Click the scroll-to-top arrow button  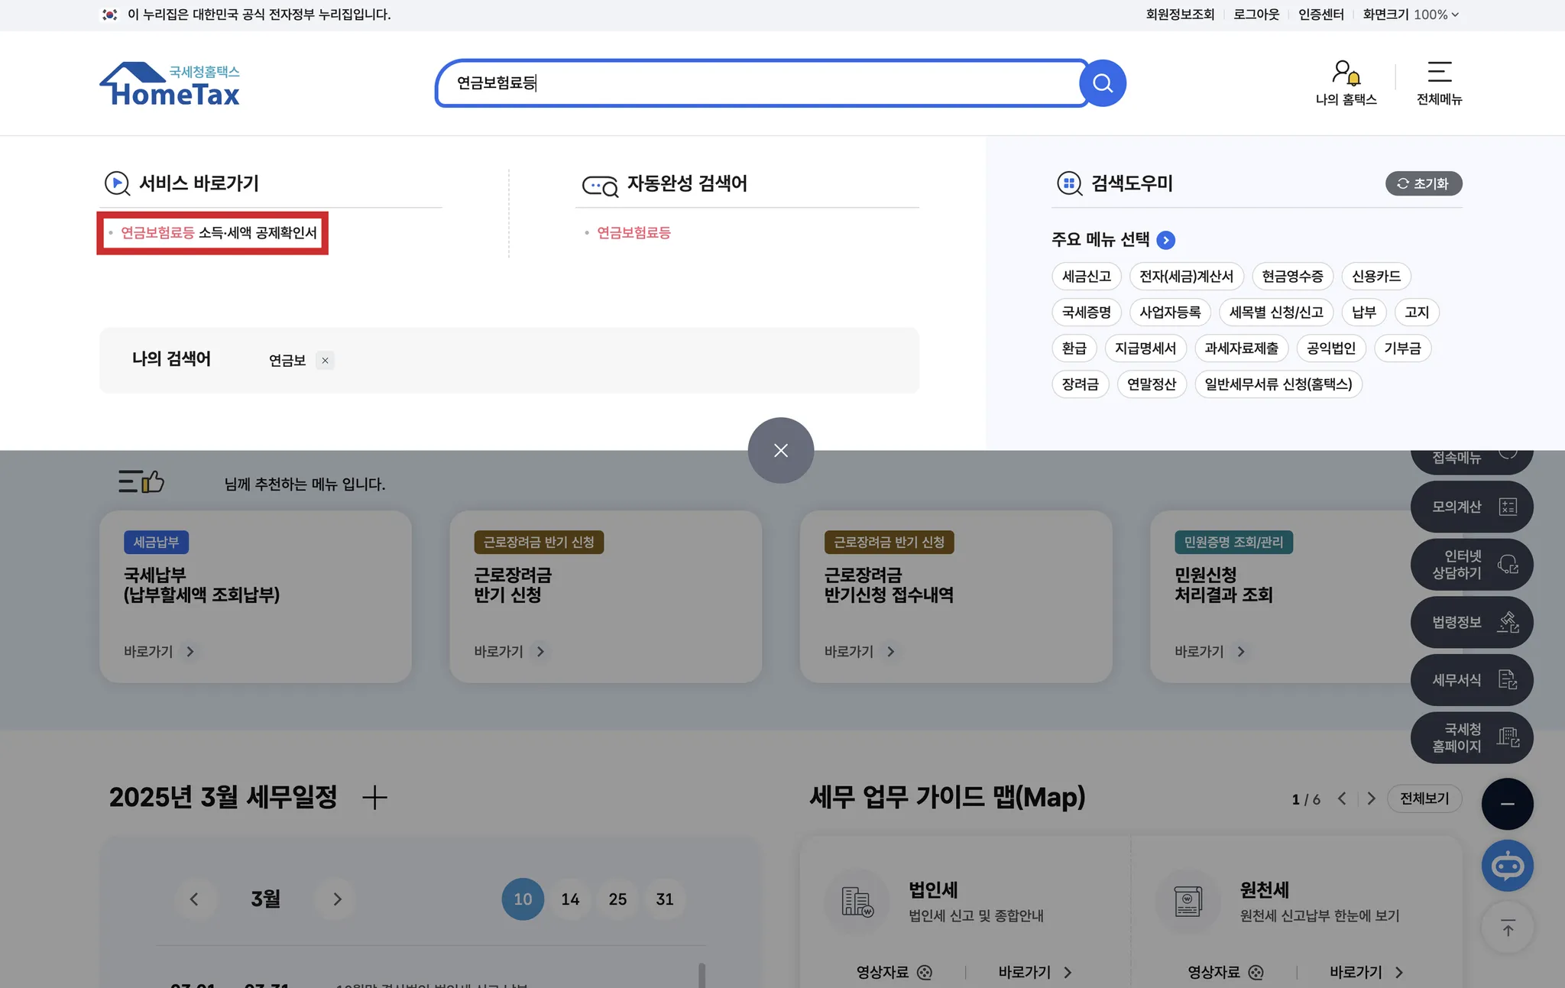[x=1507, y=928]
